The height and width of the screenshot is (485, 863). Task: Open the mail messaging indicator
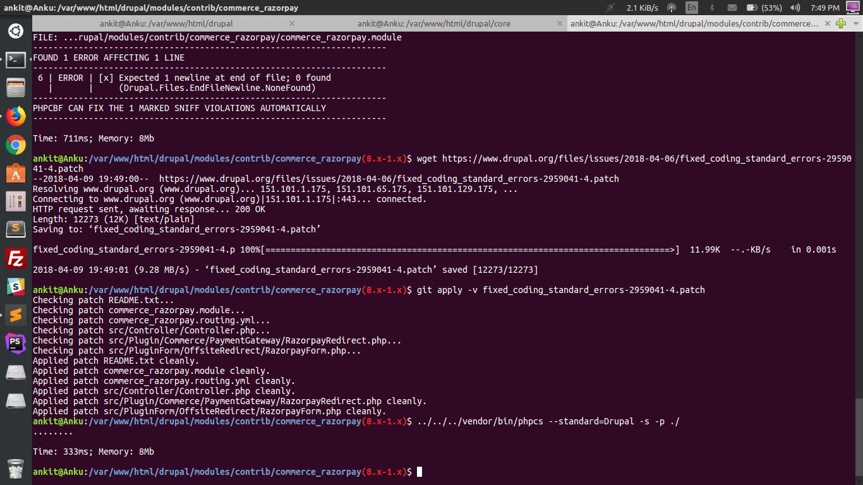pos(732,8)
